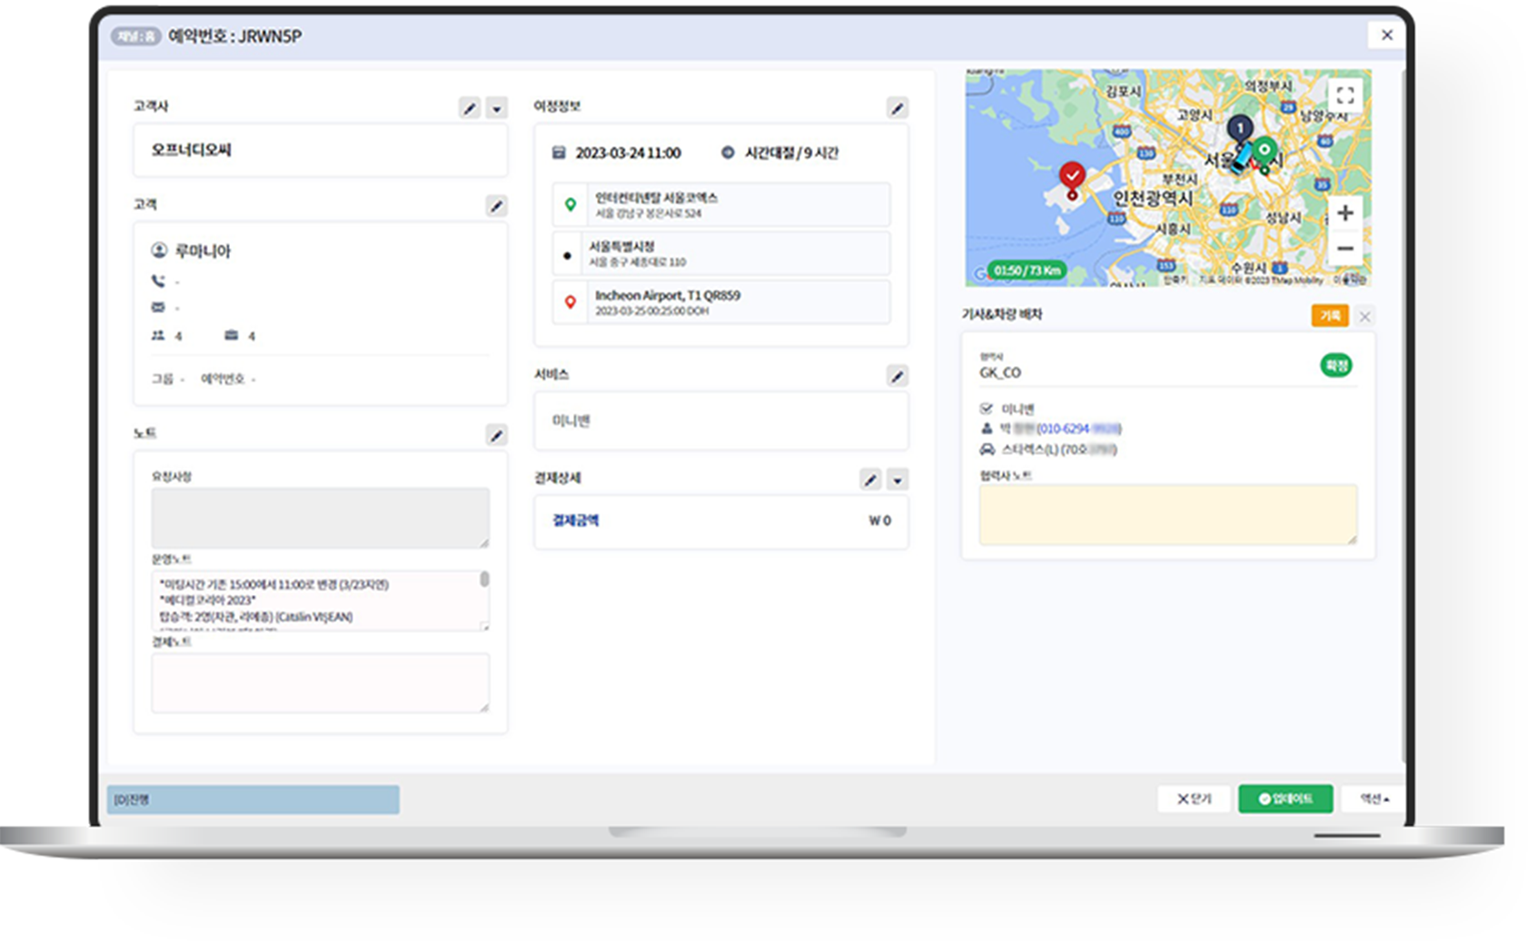The width and height of the screenshot is (1528, 941).
Task: Click the passengers count icon
Action: (158, 335)
